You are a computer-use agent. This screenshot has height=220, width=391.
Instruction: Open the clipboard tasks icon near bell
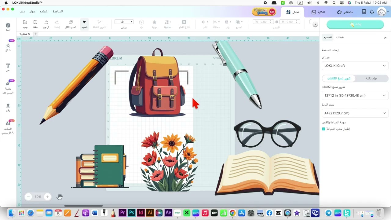click(x=364, y=12)
